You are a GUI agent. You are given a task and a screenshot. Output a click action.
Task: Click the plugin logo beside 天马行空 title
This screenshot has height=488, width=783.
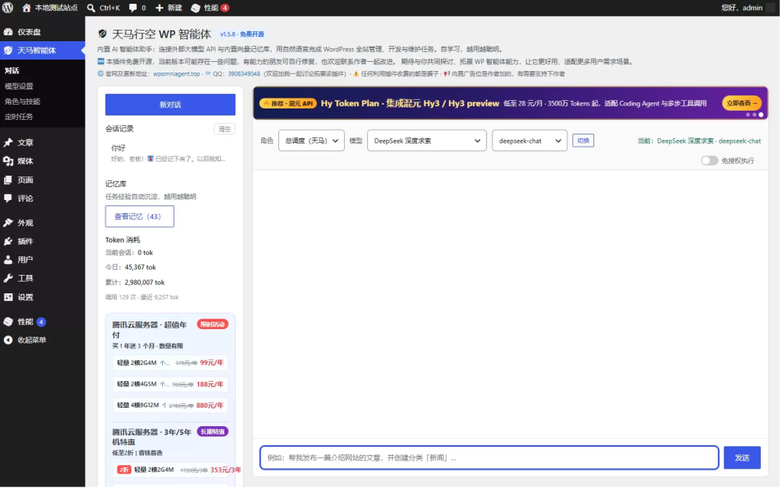(102, 34)
